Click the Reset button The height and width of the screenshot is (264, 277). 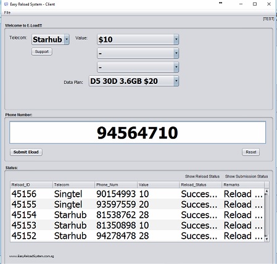pos(251,152)
